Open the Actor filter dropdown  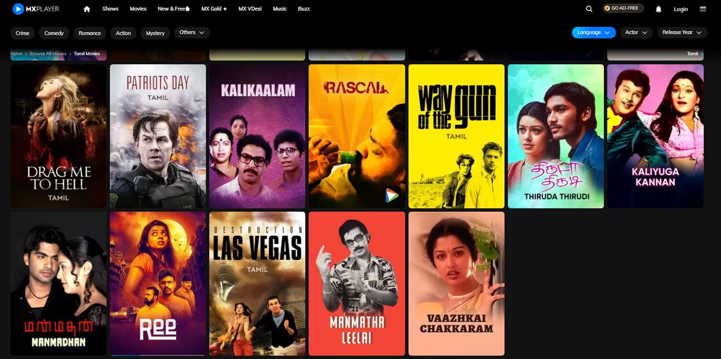tap(636, 32)
